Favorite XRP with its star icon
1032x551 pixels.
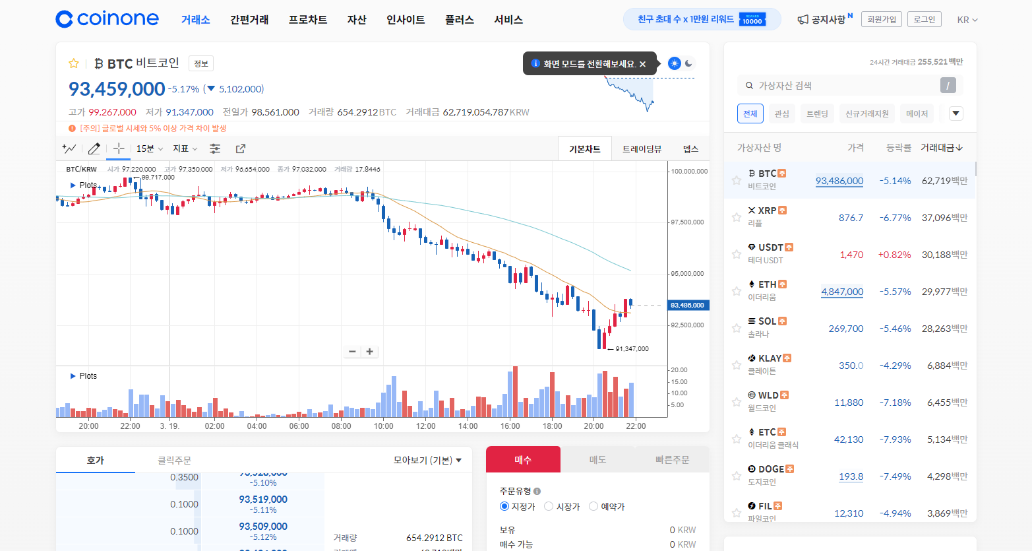coord(737,217)
